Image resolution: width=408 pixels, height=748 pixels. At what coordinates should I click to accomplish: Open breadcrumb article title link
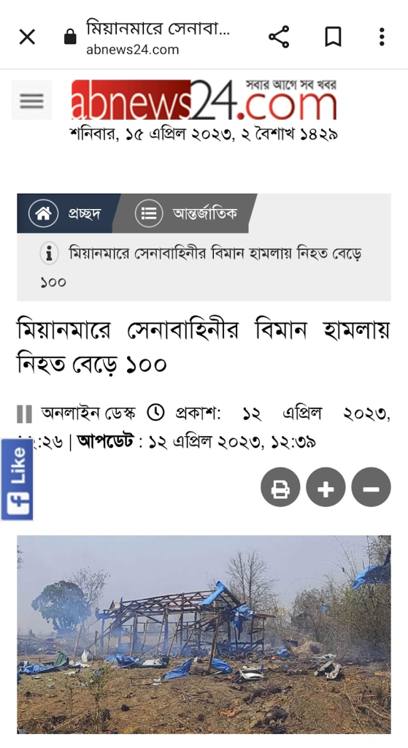click(x=201, y=267)
